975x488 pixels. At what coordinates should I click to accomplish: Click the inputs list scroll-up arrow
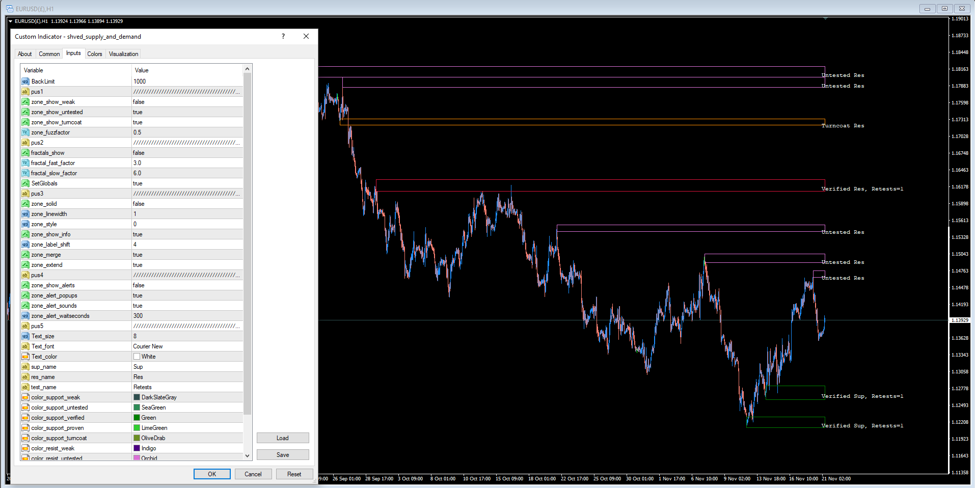tap(248, 69)
